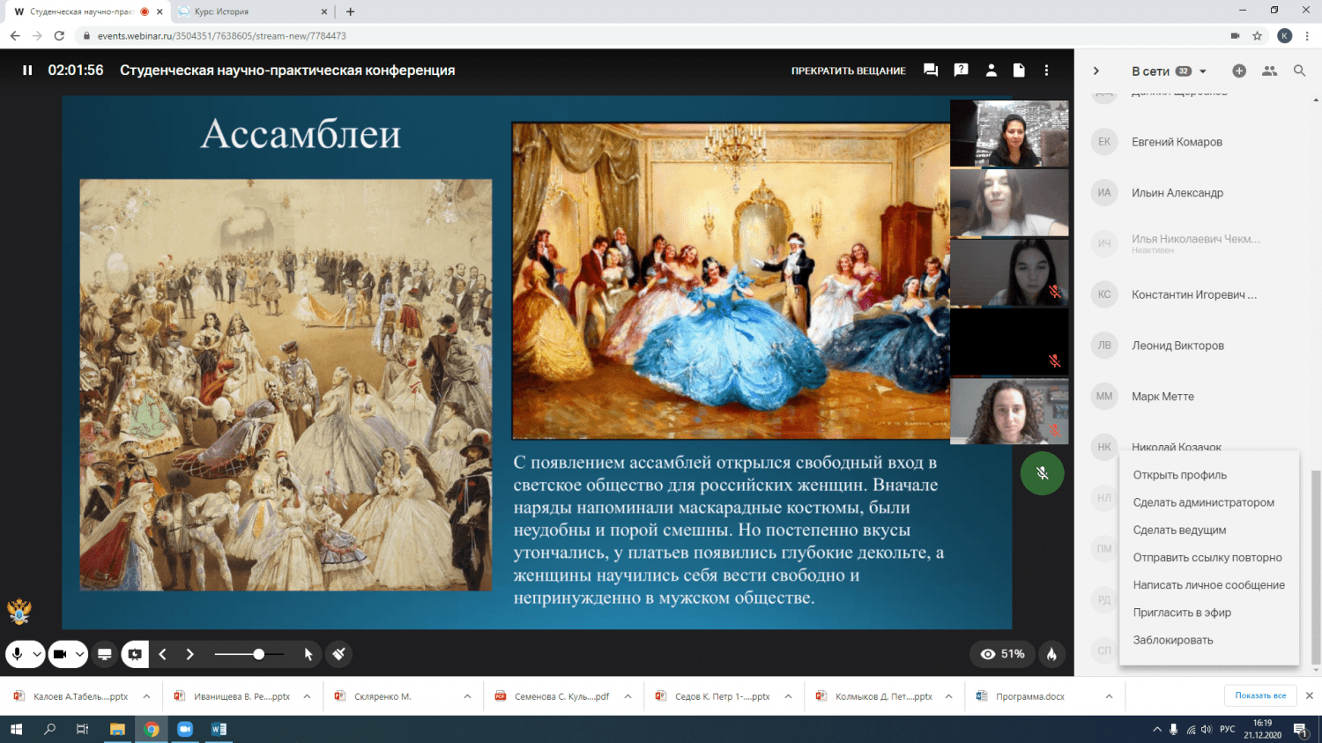The height and width of the screenshot is (743, 1322).
Task: Reload the page in the browser
Action: coord(59,36)
